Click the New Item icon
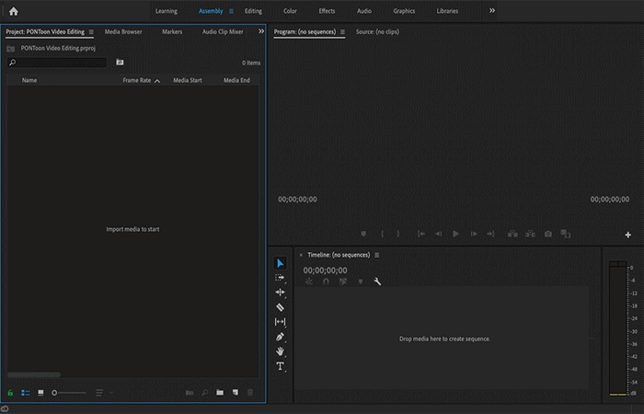Screen dimensions: 644x414 [236, 393]
